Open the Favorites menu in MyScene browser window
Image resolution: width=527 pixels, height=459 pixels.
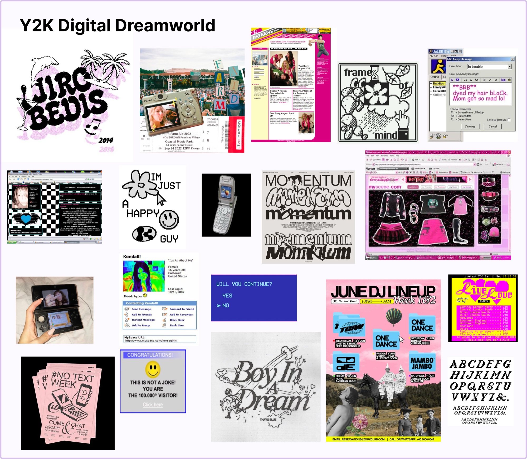coord(384,156)
